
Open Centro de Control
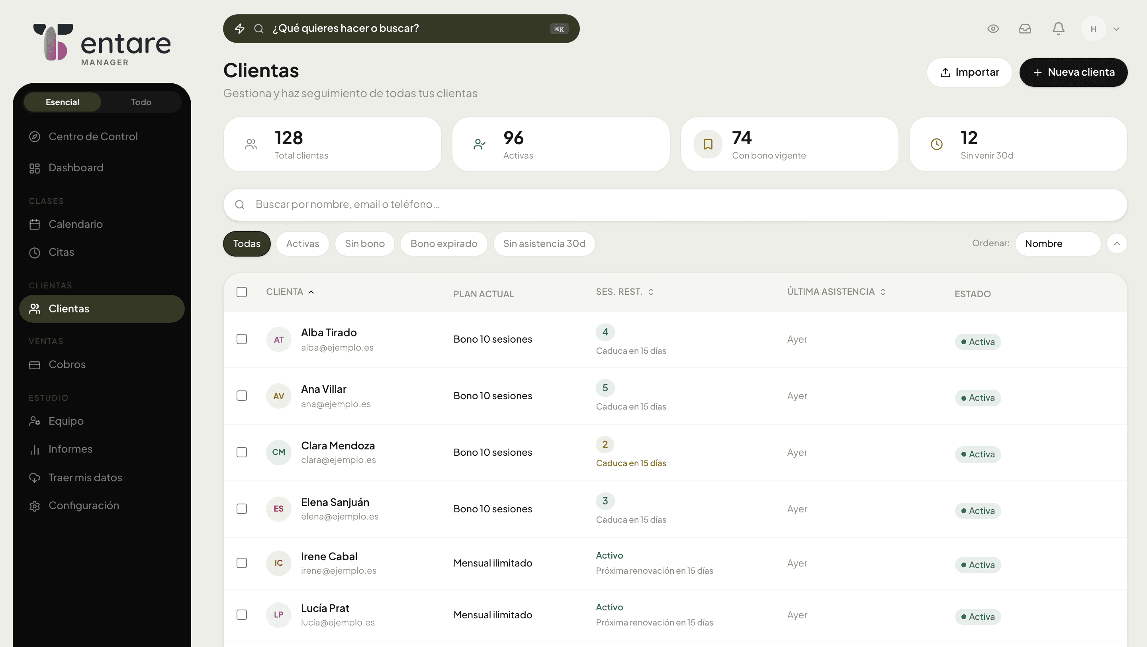[x=102, y=136]
